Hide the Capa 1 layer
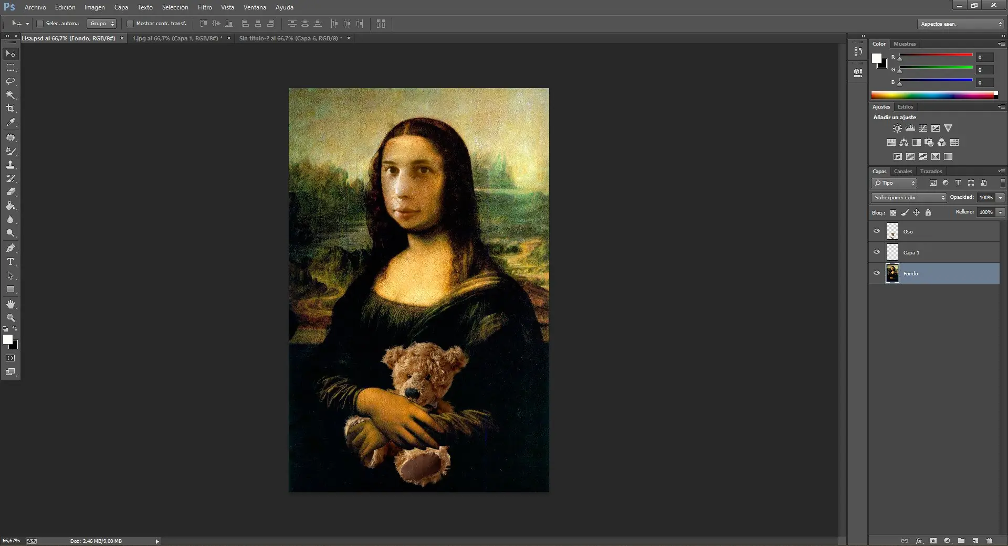The height and width of the screenshot is (546, 1008). [877, 252]
